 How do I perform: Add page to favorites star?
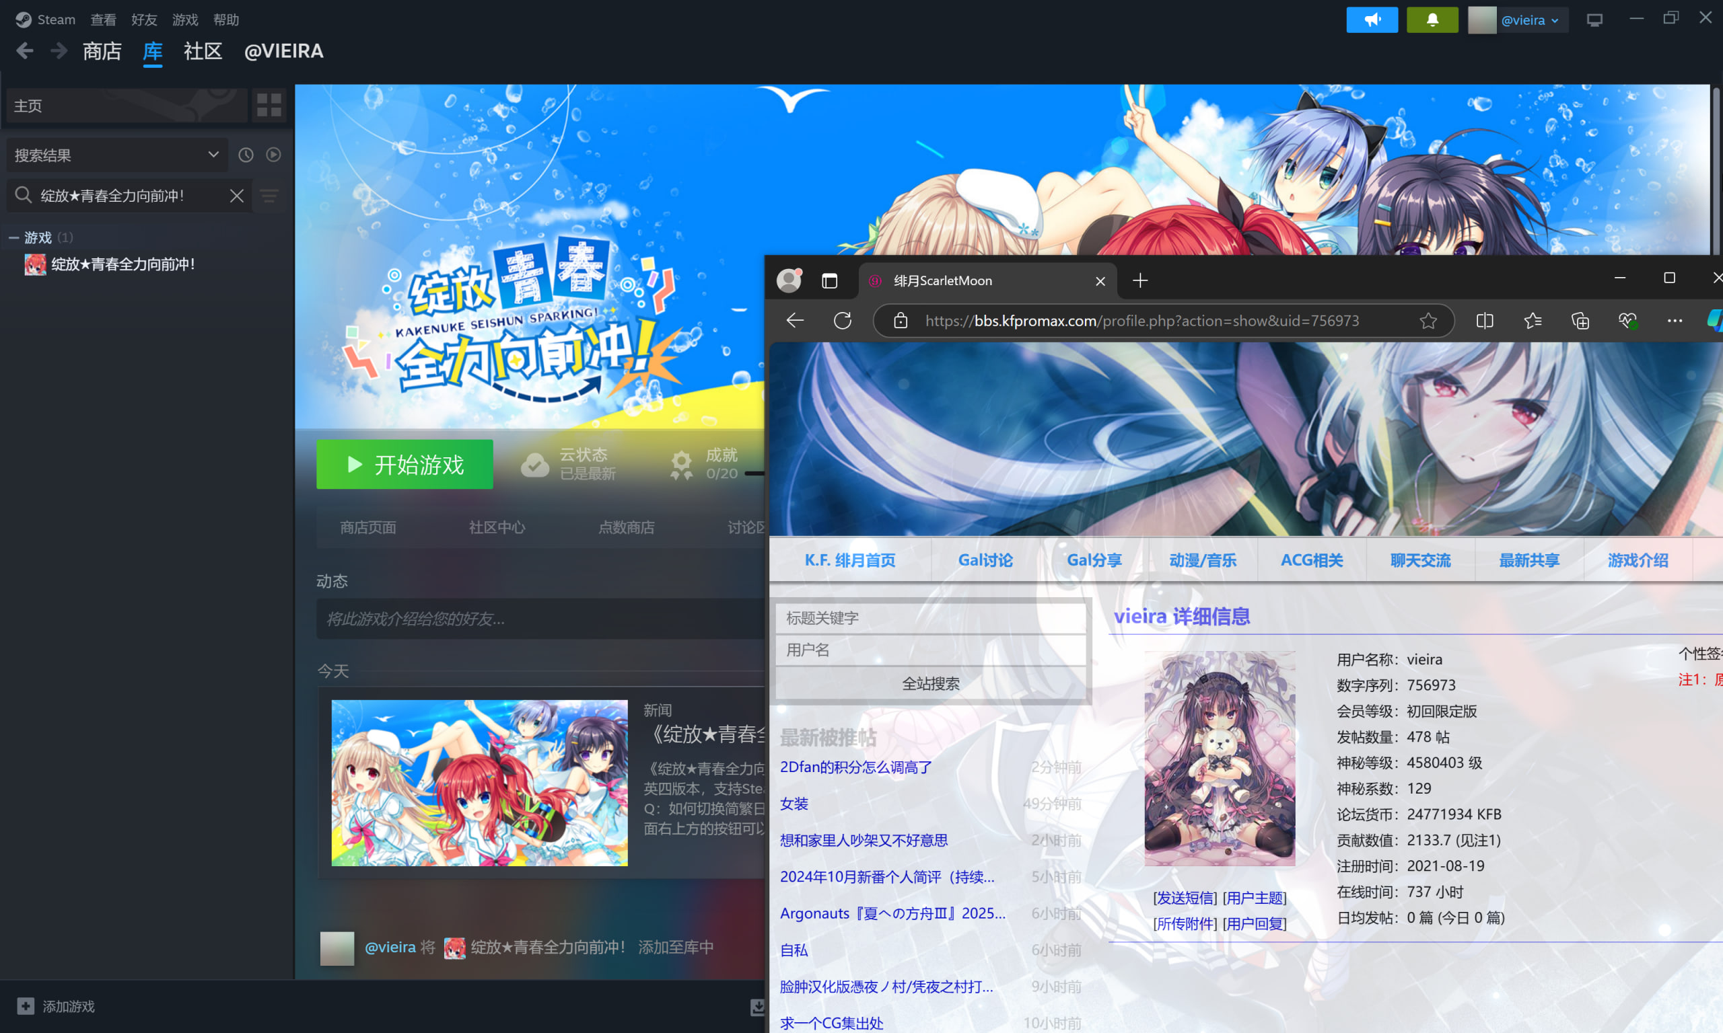[1428, 320]
